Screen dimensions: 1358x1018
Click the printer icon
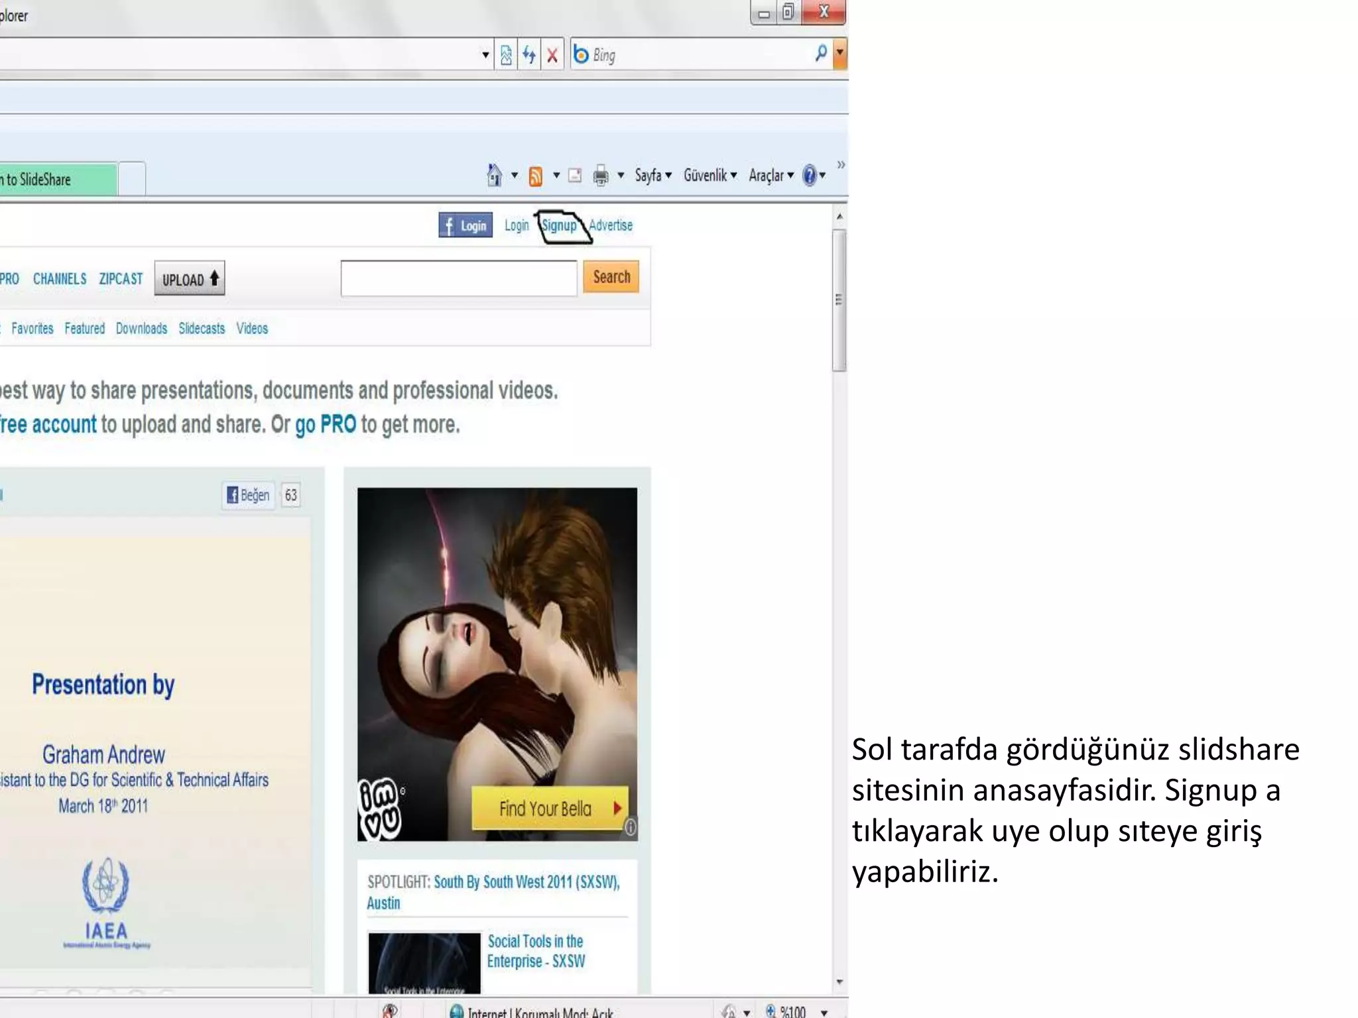click(600, 176)
